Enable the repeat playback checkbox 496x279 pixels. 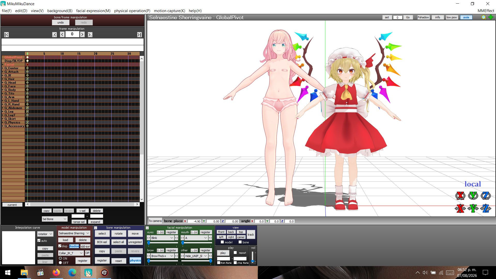(235, 253)
